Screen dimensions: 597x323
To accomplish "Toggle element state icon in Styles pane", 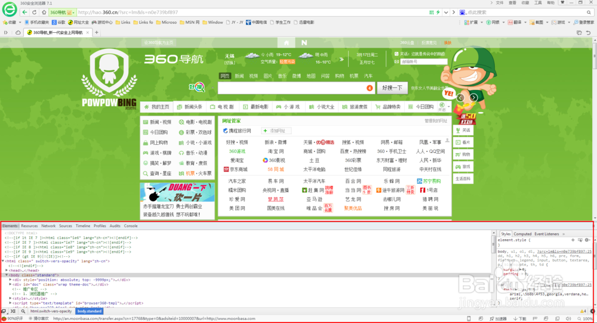I will tap(580, 240).
